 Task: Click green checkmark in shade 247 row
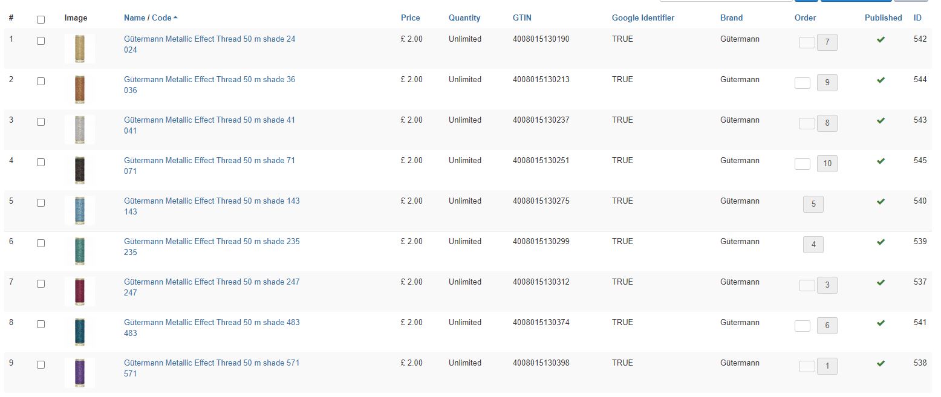point(881,283)
